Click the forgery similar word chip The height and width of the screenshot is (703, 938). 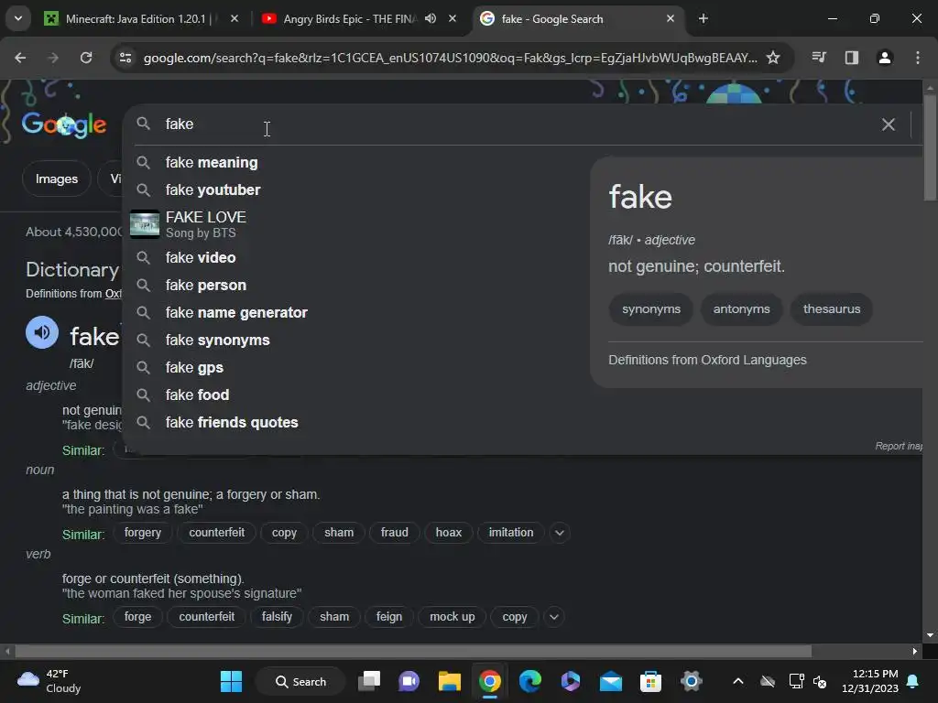(142, 533)
